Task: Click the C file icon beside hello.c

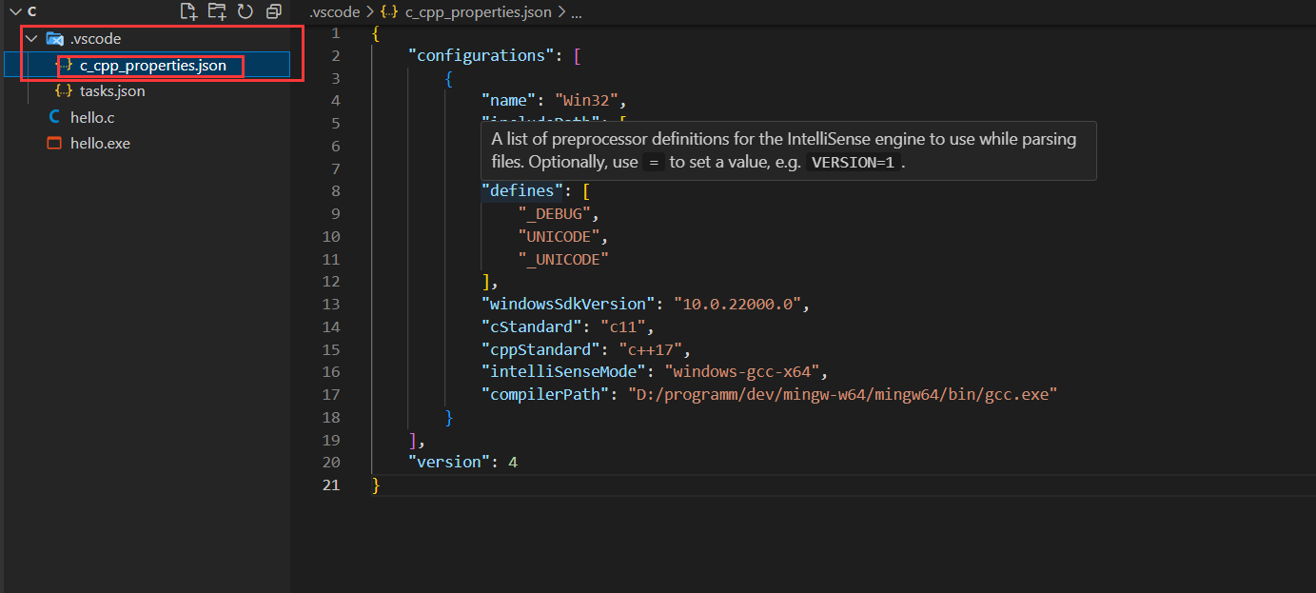Action: coord(54,118)
